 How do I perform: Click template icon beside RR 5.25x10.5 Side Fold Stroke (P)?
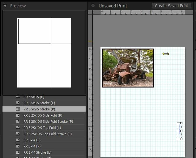18,122
